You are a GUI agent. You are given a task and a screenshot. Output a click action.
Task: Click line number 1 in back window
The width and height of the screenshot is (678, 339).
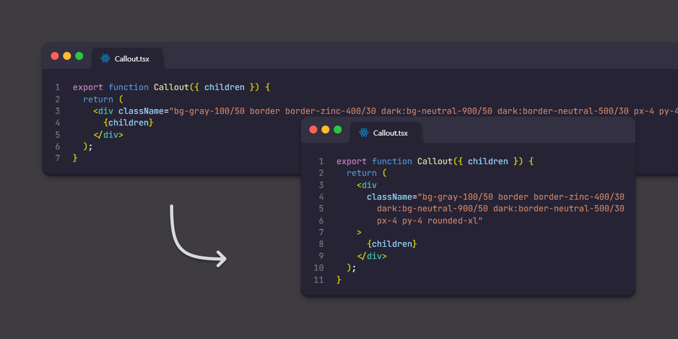[57, 87]
